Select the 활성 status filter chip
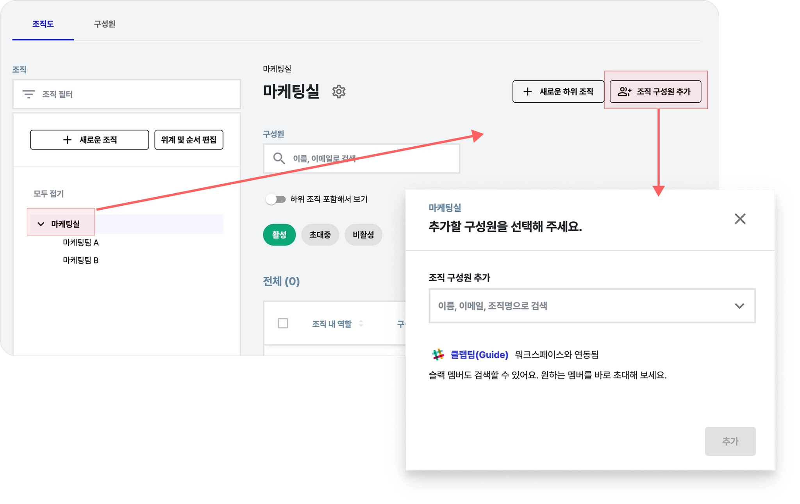 pyautogui.click(x=279, y=235)
